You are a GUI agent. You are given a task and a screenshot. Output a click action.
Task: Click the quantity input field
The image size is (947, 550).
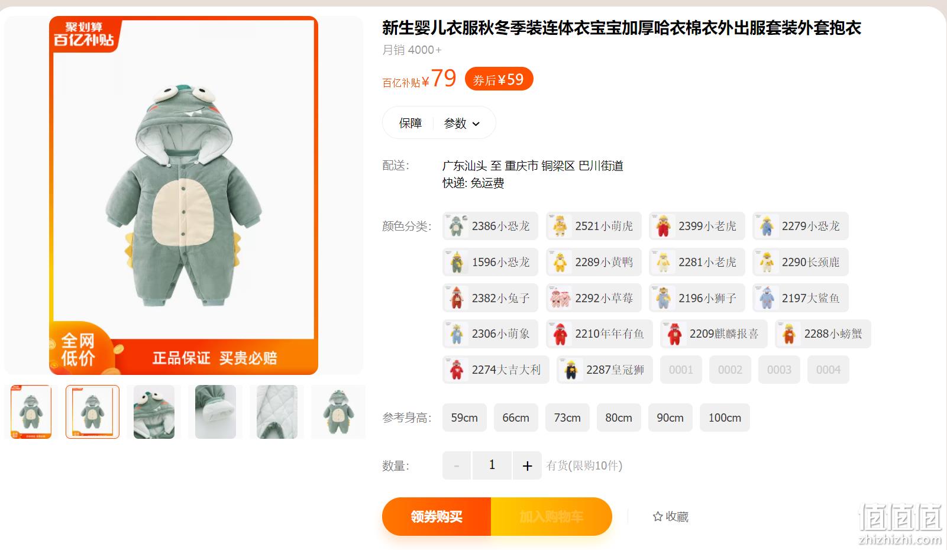pyautogui.click(x=492, y=465)
